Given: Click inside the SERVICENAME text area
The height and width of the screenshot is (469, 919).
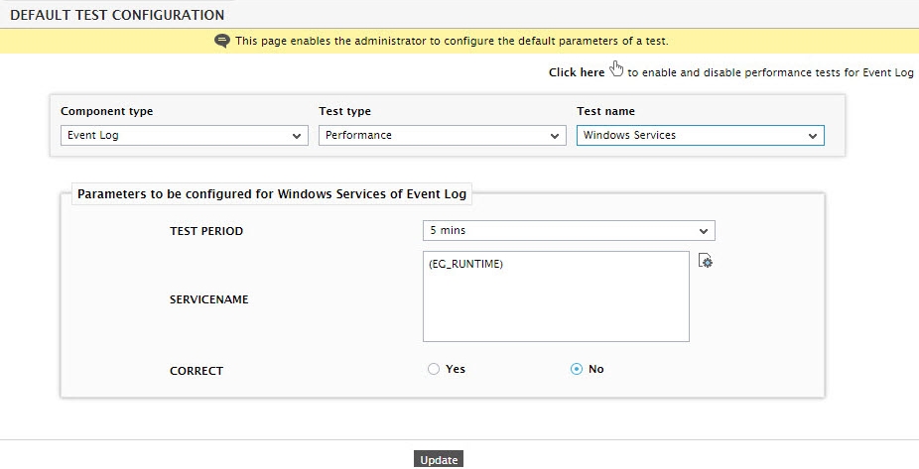Looking at the screenshot, I should click(x=556, y=296).
